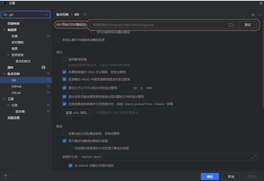Click project icon on selected Git row

[49, 80]
